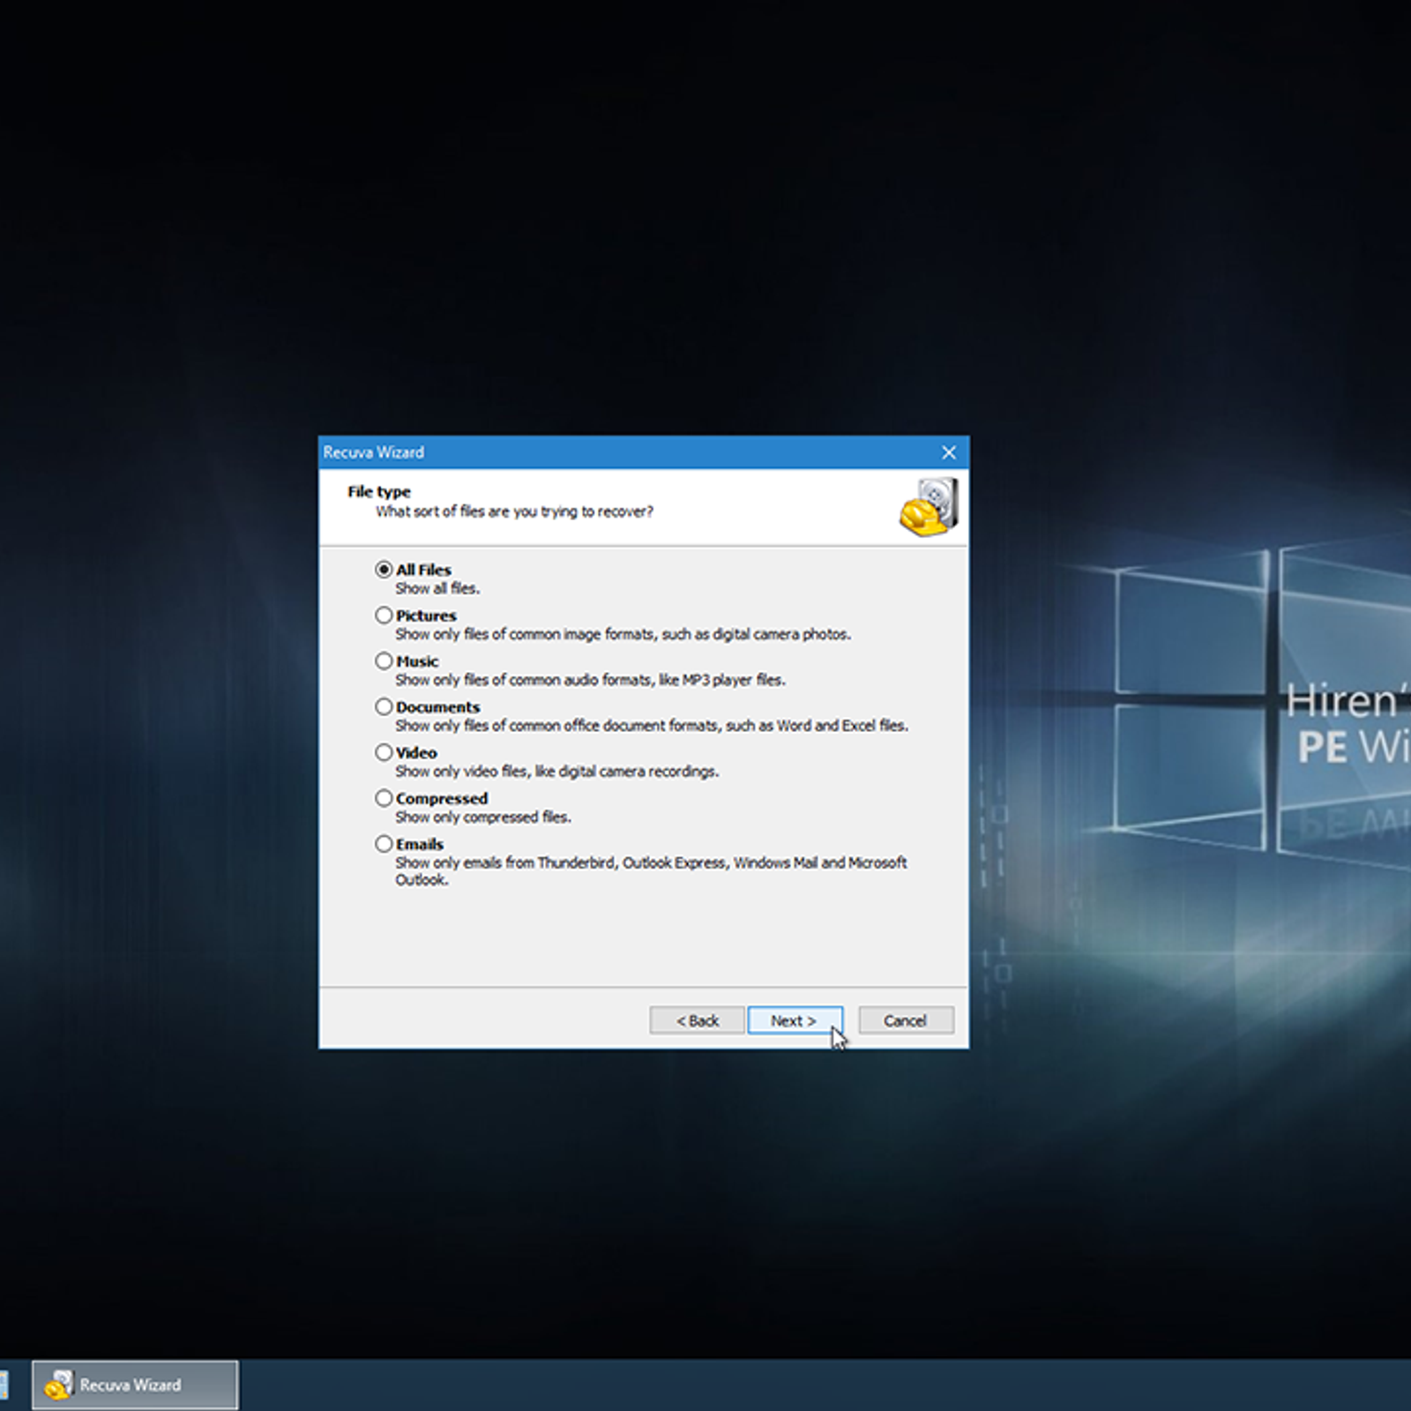Select the Documents radio option
Image resolution: width=1411 pixels, height=1411 pixels.
click(x=384, y=707)
